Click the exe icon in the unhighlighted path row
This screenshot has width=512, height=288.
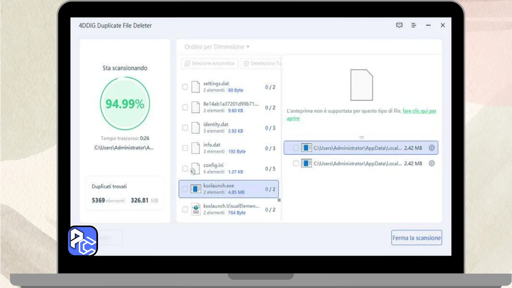(306, 163)
